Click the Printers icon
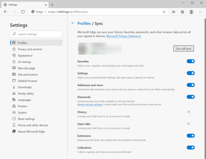The width and height of the screenshot is (206, 159). tap(14, 106)
